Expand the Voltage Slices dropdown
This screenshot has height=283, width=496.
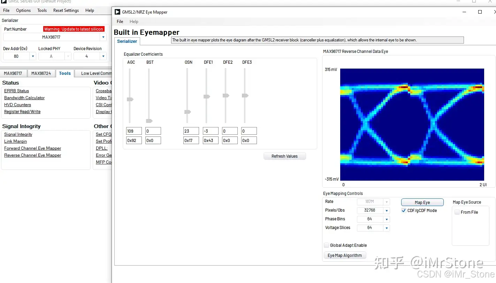(387, 228)
